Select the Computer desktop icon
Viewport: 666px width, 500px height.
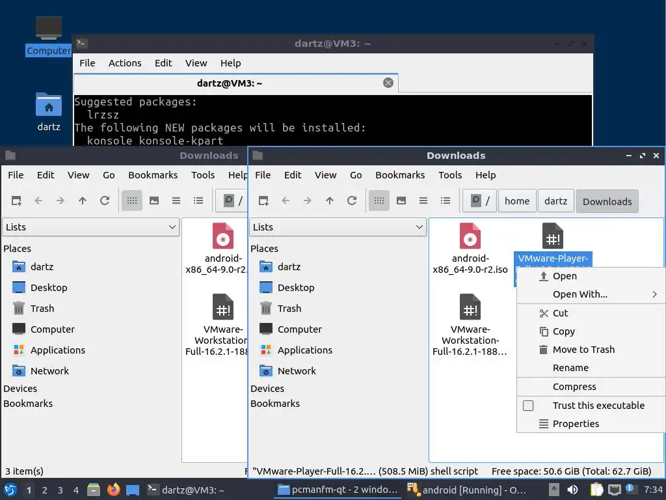click(48, 36)
